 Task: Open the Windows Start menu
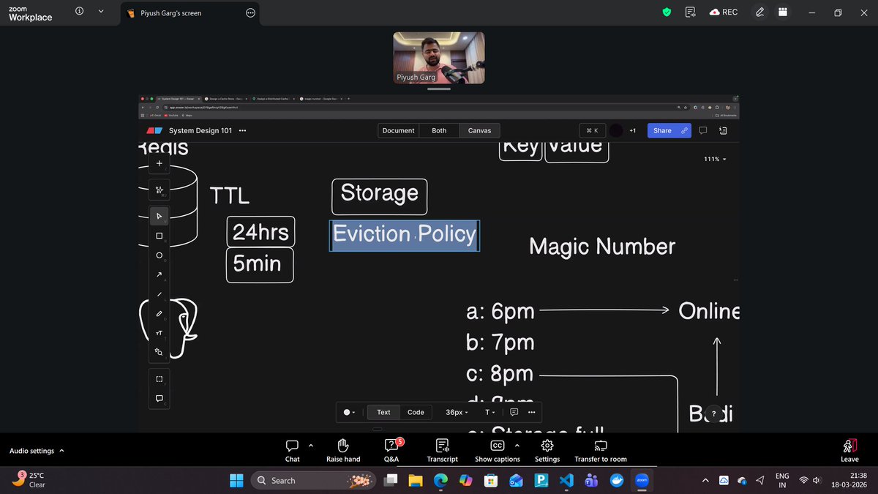coord(236,480)
